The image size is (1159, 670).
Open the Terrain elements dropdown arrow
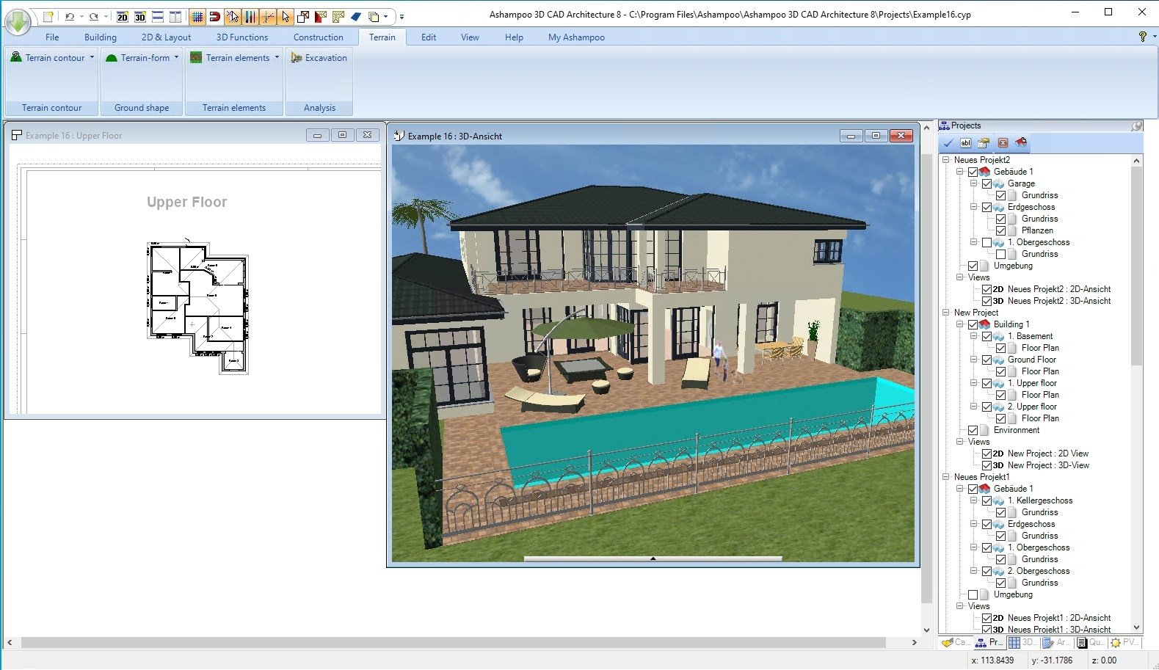pyautogui.click(x=277, y=57)
